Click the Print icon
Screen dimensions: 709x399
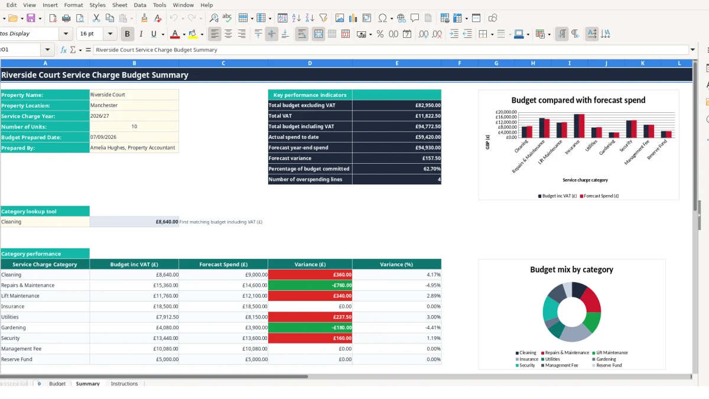coord(66,18)
